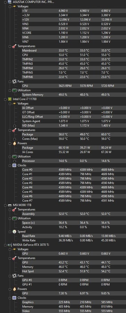Select the System Agent row
This screenshot has height=313, width=126.
[x=74, y=121]
